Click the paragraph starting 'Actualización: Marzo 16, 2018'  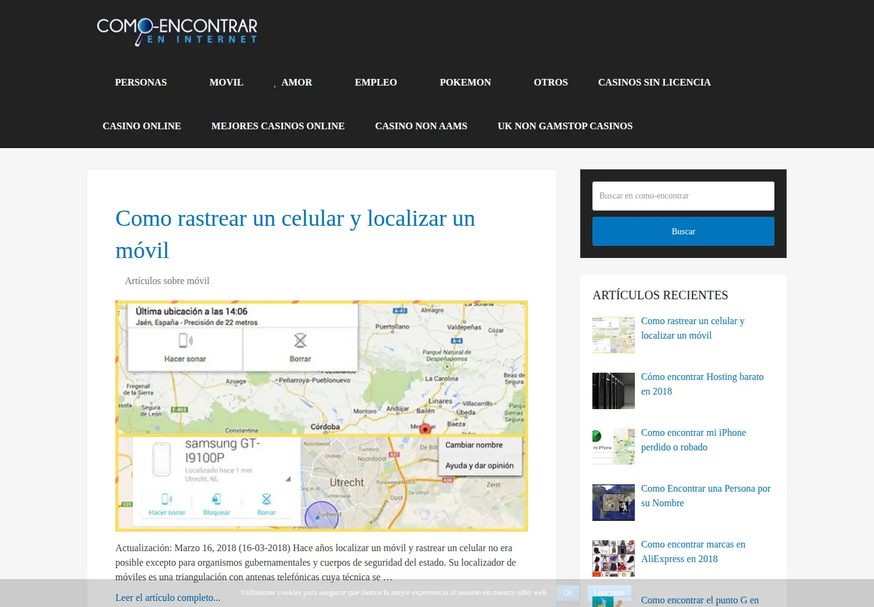(316, 563)
